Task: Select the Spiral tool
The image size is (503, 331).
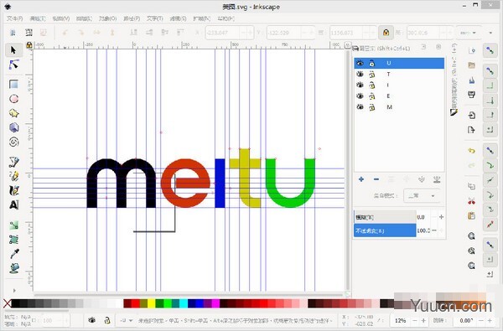Action: (x=13, y=142)
